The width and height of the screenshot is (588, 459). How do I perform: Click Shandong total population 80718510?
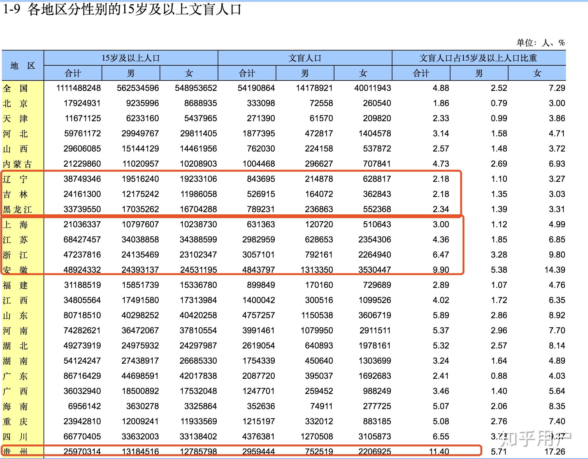coord(82,315)
